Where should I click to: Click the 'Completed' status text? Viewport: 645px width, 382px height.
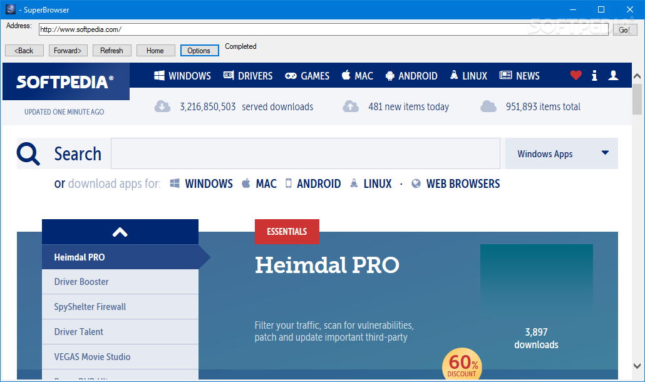[x=240, y=46]
